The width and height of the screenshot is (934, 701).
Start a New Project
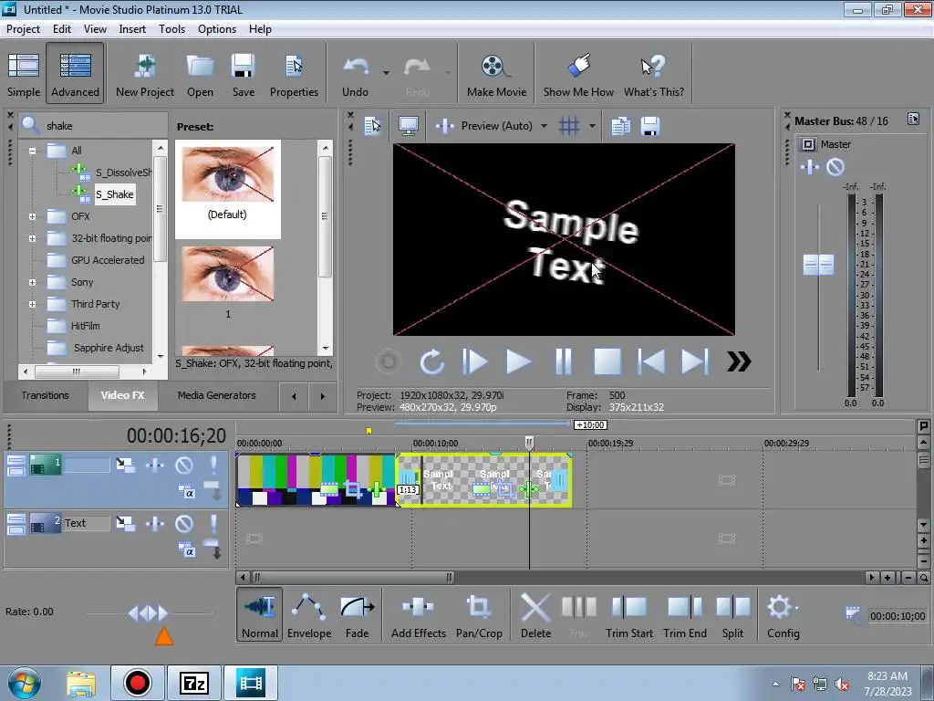(145, 74)
